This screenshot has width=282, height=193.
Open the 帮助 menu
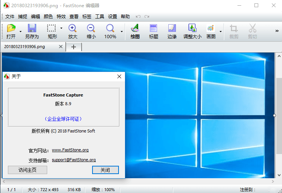[x=125, y=17]
